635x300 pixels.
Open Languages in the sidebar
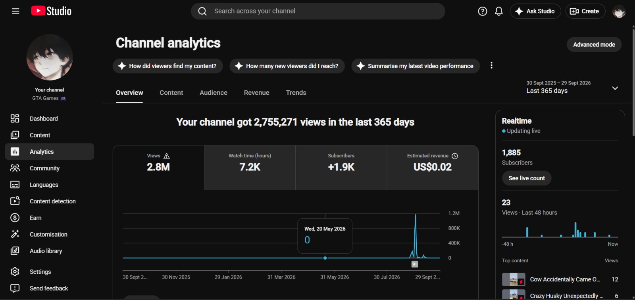pos(50,185)
